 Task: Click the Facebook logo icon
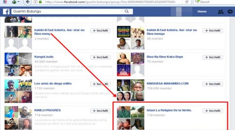(6, 12)
